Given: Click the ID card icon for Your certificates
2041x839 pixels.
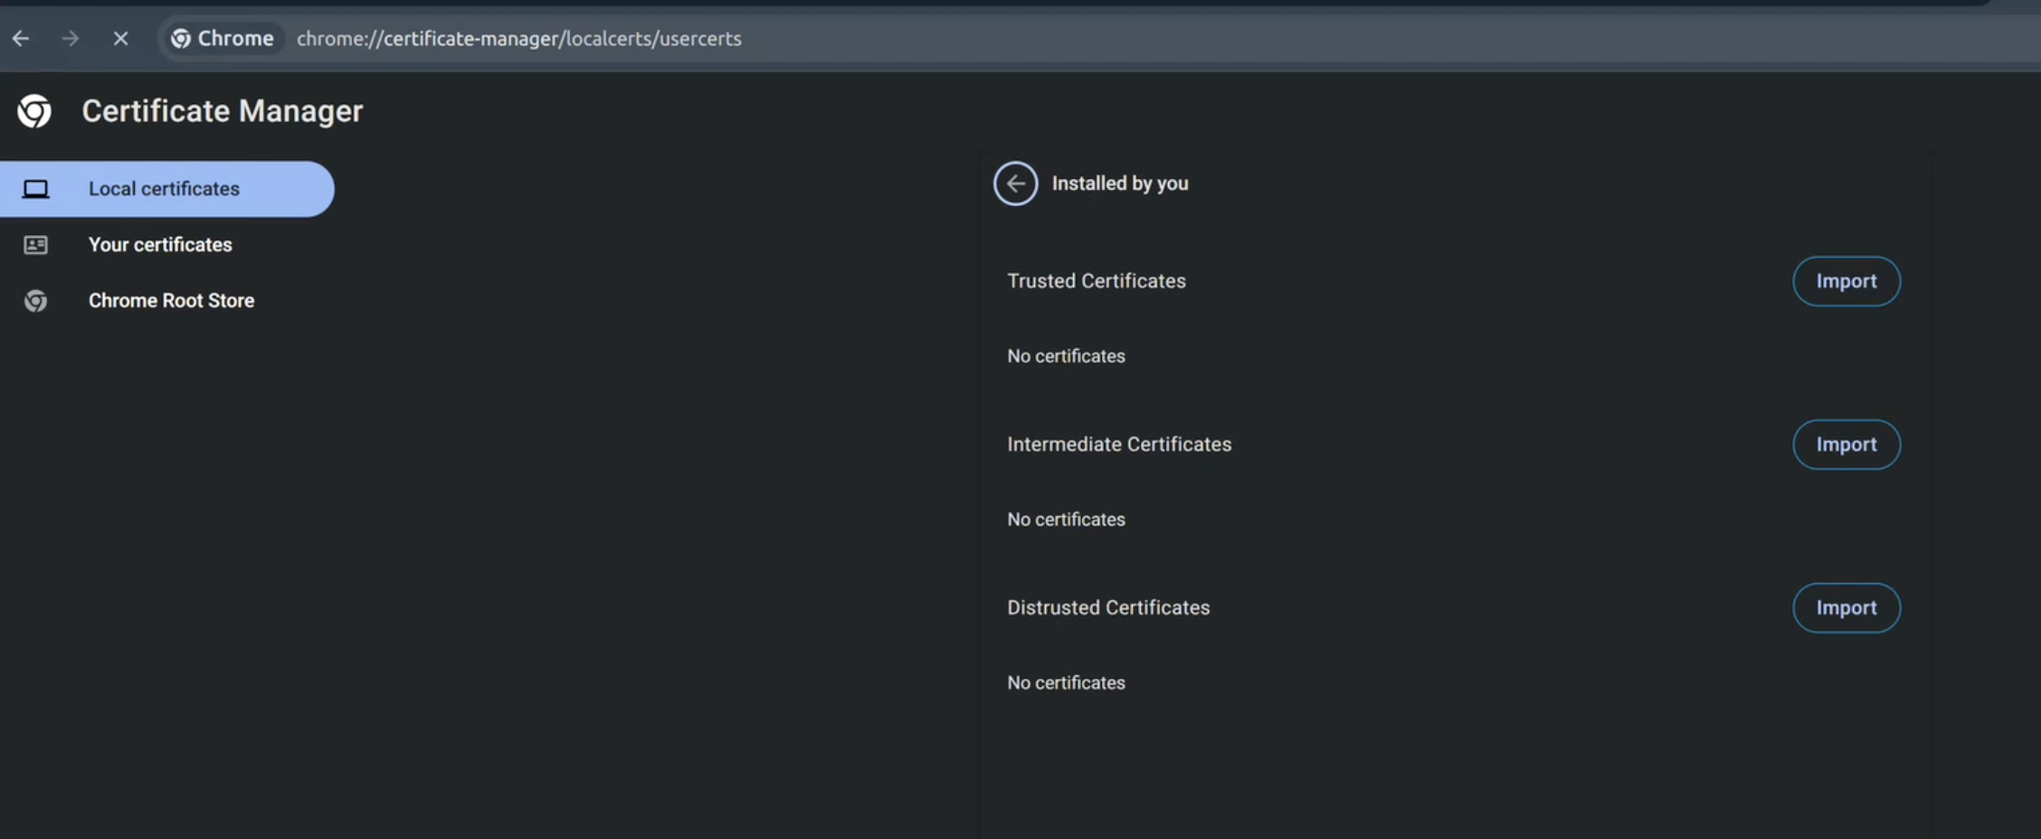Looking at the screenshot, I should pos(36,245).
